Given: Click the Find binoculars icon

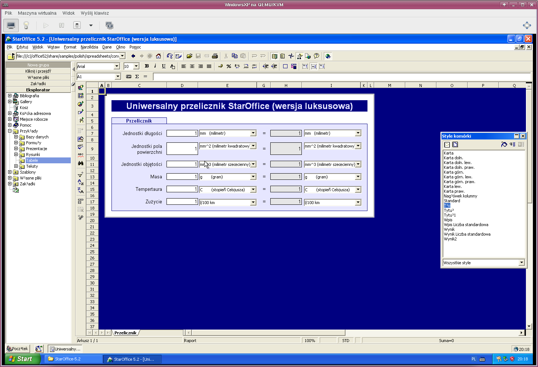Looking at the screenshot, I should pyautogui.click(x=81, y=163).
